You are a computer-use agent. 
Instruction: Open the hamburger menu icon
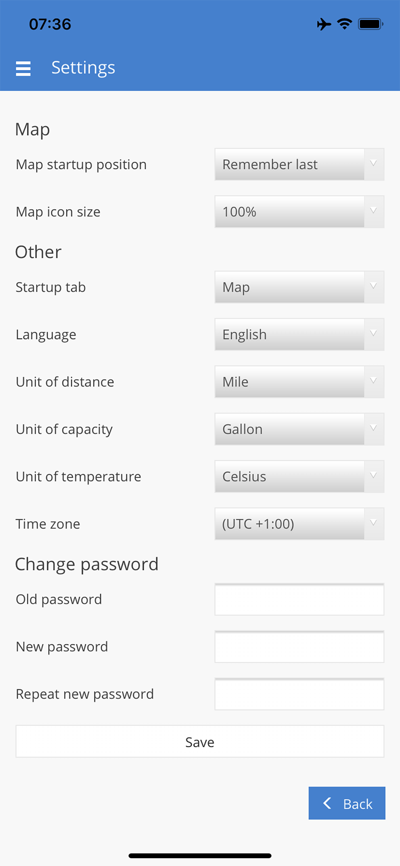(23, 68)
